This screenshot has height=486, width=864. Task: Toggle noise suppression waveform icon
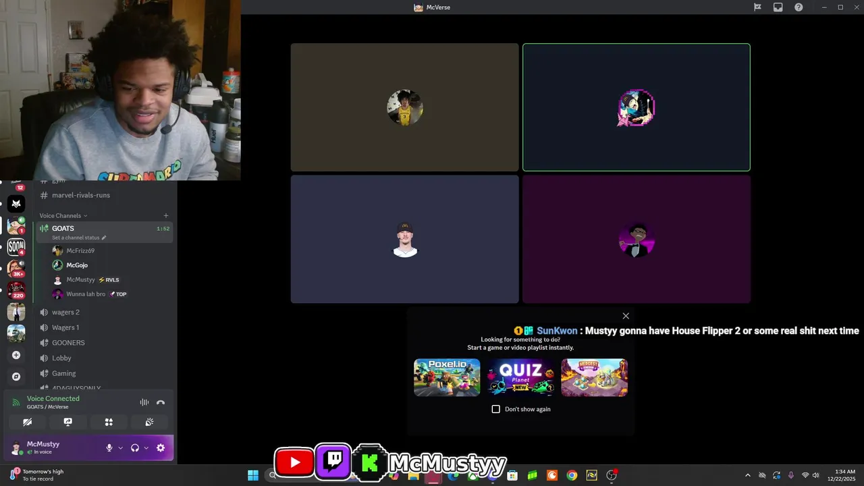144,402
